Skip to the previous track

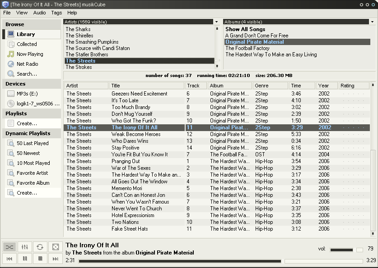pos(9,259)
